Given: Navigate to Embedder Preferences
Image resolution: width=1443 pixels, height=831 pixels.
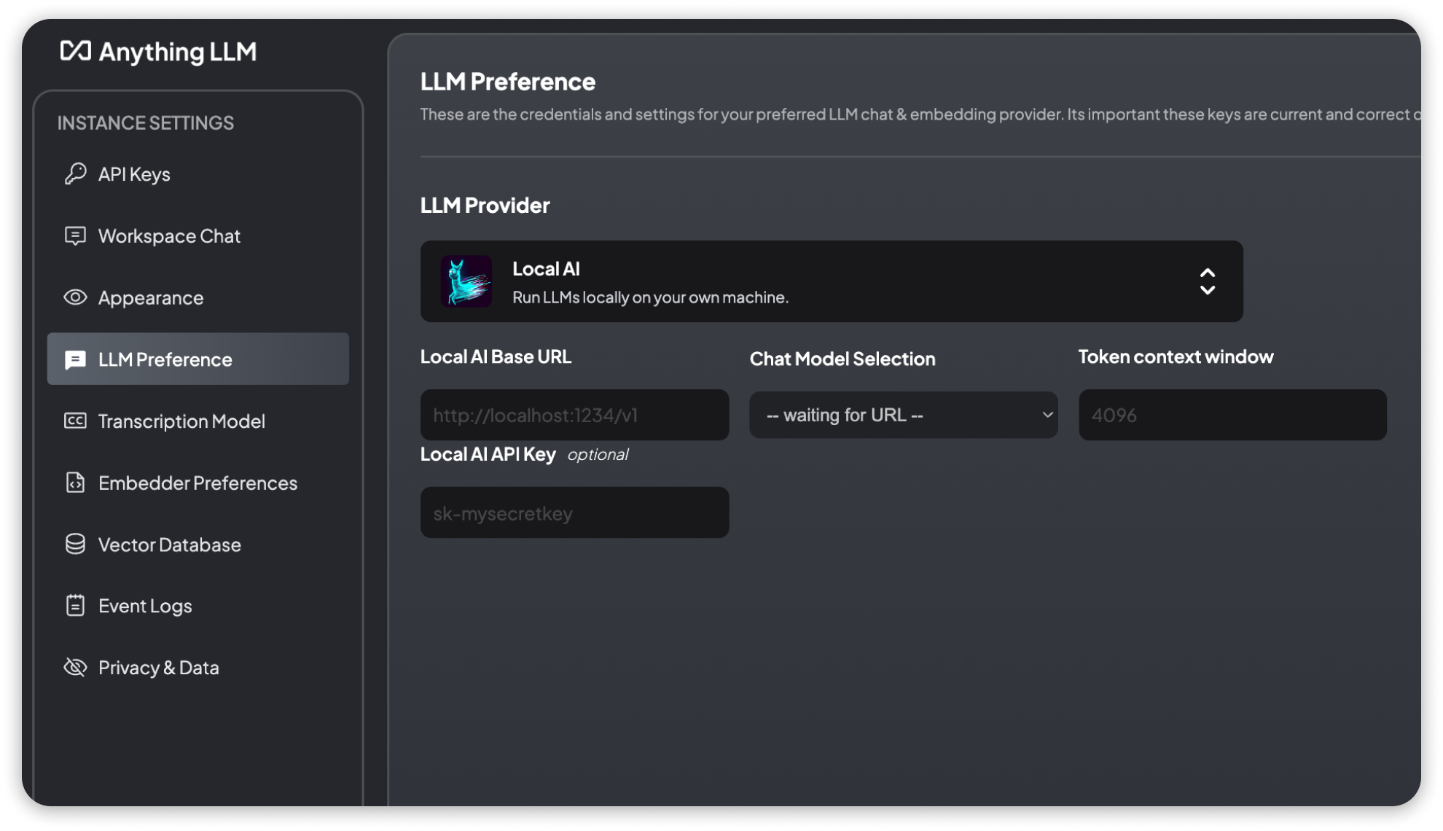Looking at the screenshot, I should pos(198,483).
